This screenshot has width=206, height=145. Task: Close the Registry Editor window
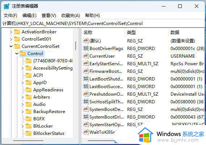coord(197,6)
